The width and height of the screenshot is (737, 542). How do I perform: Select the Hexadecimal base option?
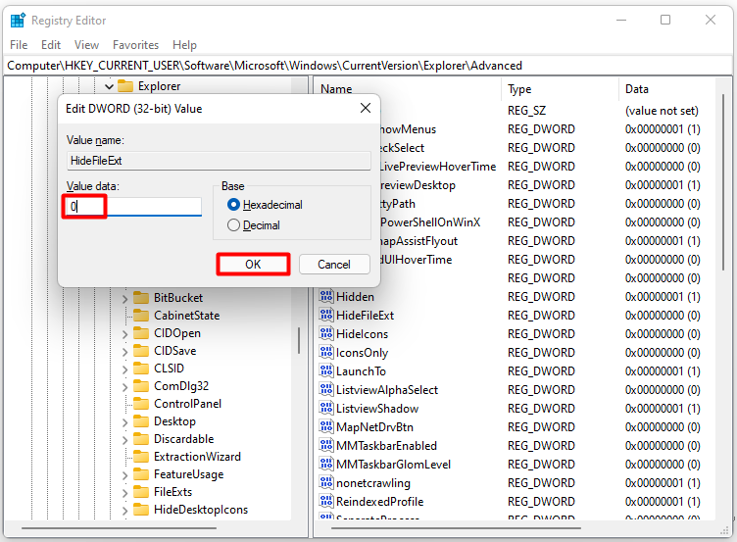pos(233,205)
